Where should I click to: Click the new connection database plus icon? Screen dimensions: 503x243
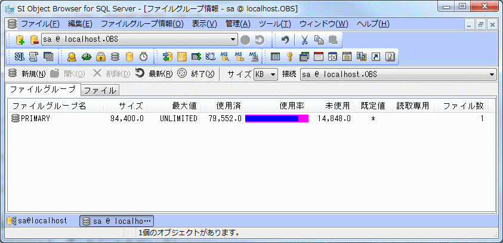tap(20, 40)
